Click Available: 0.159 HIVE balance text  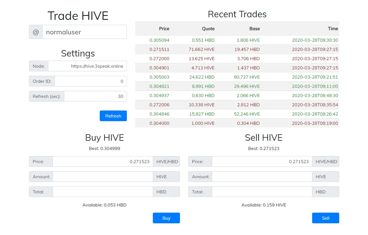click(x=264, y=205)
